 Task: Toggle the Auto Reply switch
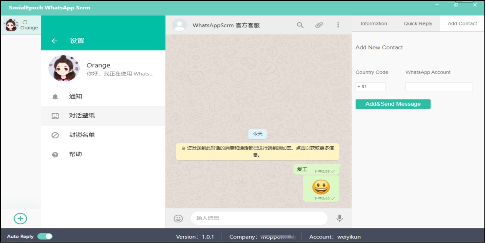45,236
